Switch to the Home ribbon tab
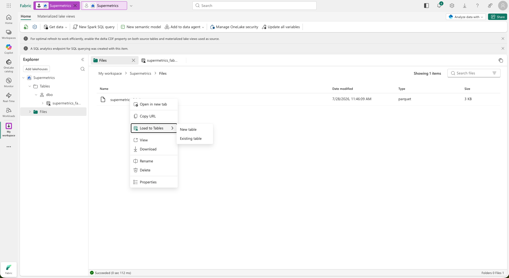Image resolution: width=509 pixels, height=278 pixels. point(26,16)
